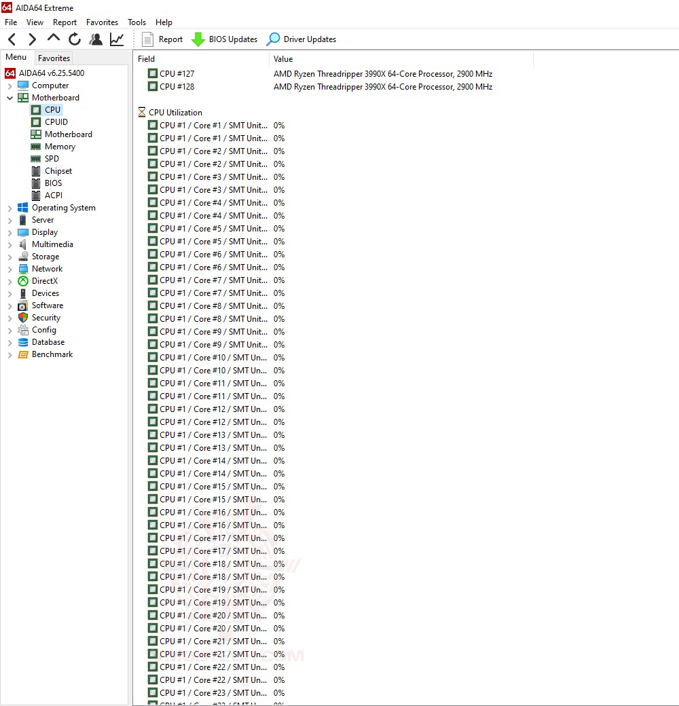Open the View menu
This screenshot has height=706, width=679.
click(35, 22)
